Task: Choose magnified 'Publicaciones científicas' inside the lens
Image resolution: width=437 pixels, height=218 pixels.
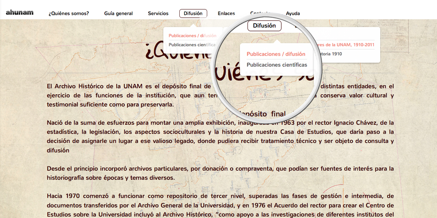Action: 277,65
